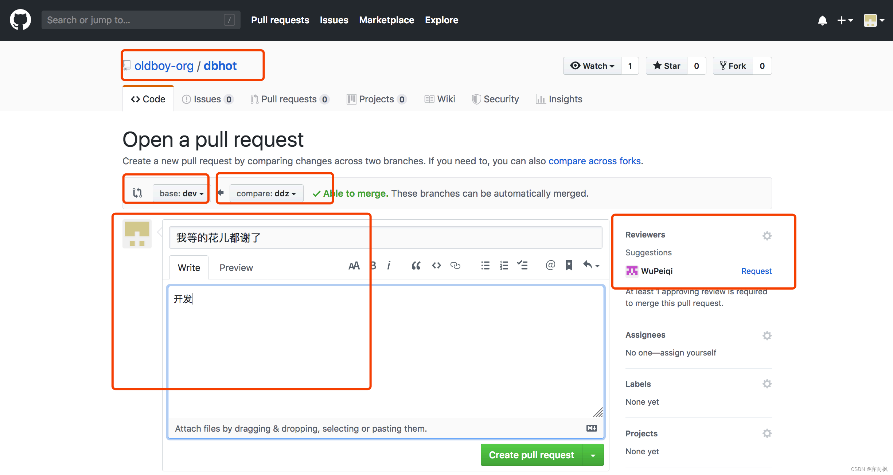Open the sidebar Projects gear settings
Viewport: 893px width, 475px height.
(767, 433)
